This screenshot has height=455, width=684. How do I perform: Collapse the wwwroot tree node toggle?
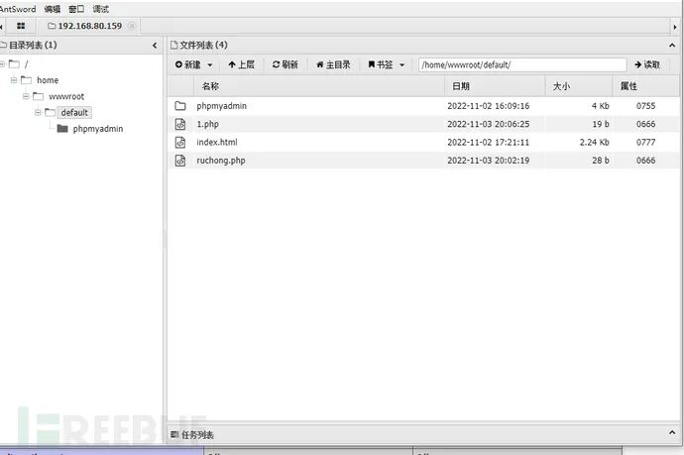pos(26,96)
